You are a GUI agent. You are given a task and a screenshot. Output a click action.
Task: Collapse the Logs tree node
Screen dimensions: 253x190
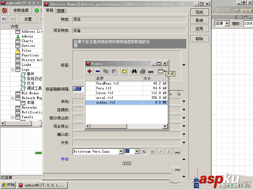pyautogui.click(x=13, y=70)
